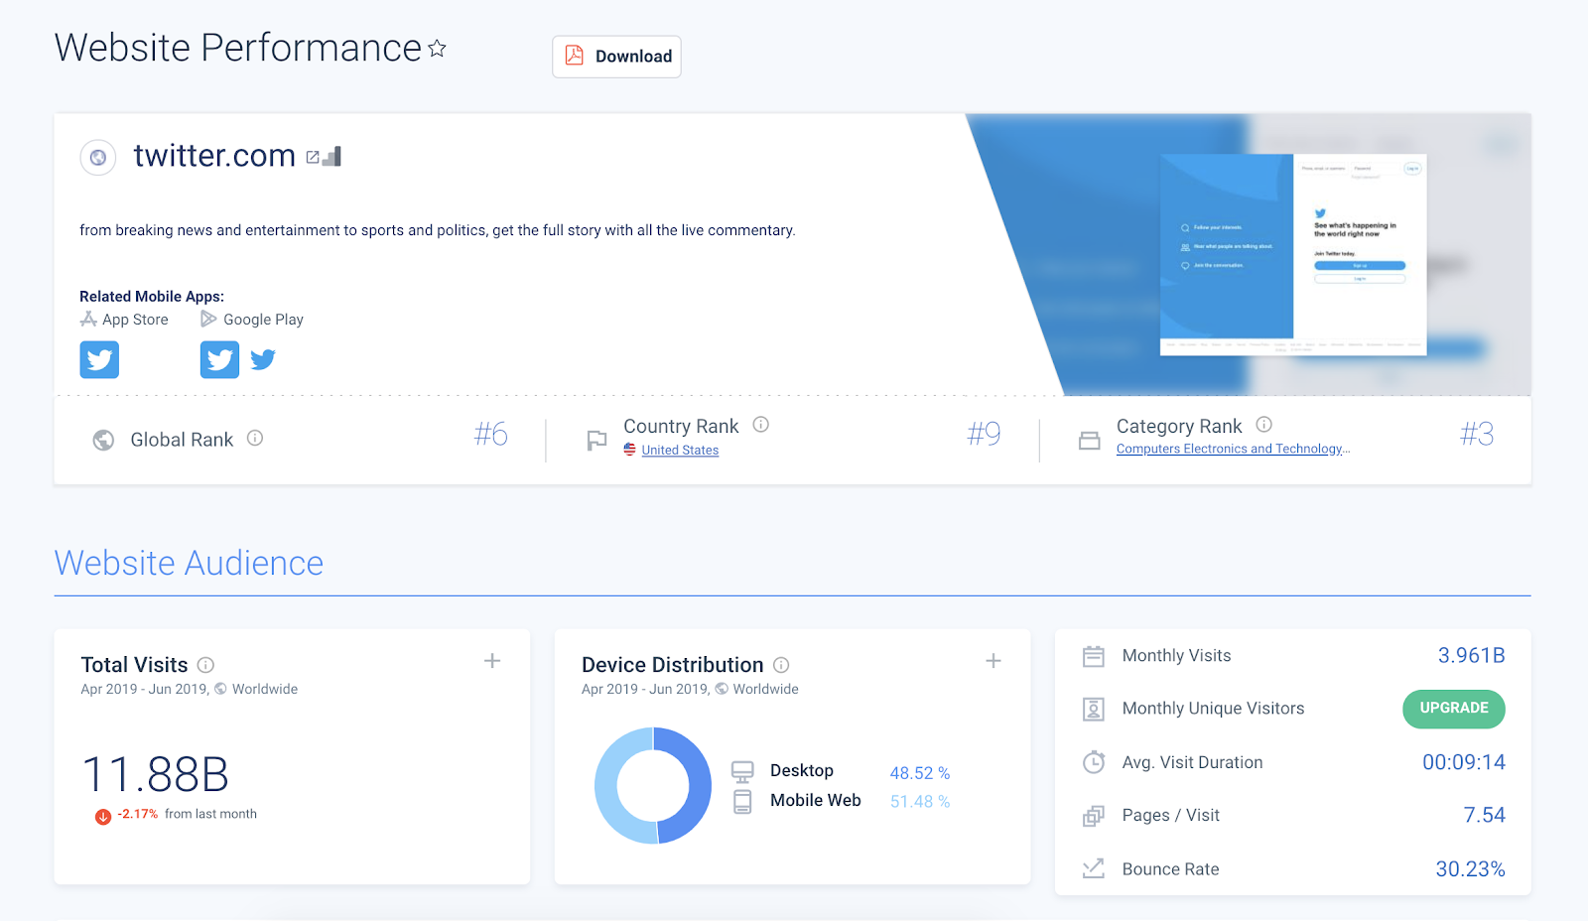Click the red down arrow near -2.17%
The height and width of the screenshot is (921, 1588).
click(x=103, y=817)
